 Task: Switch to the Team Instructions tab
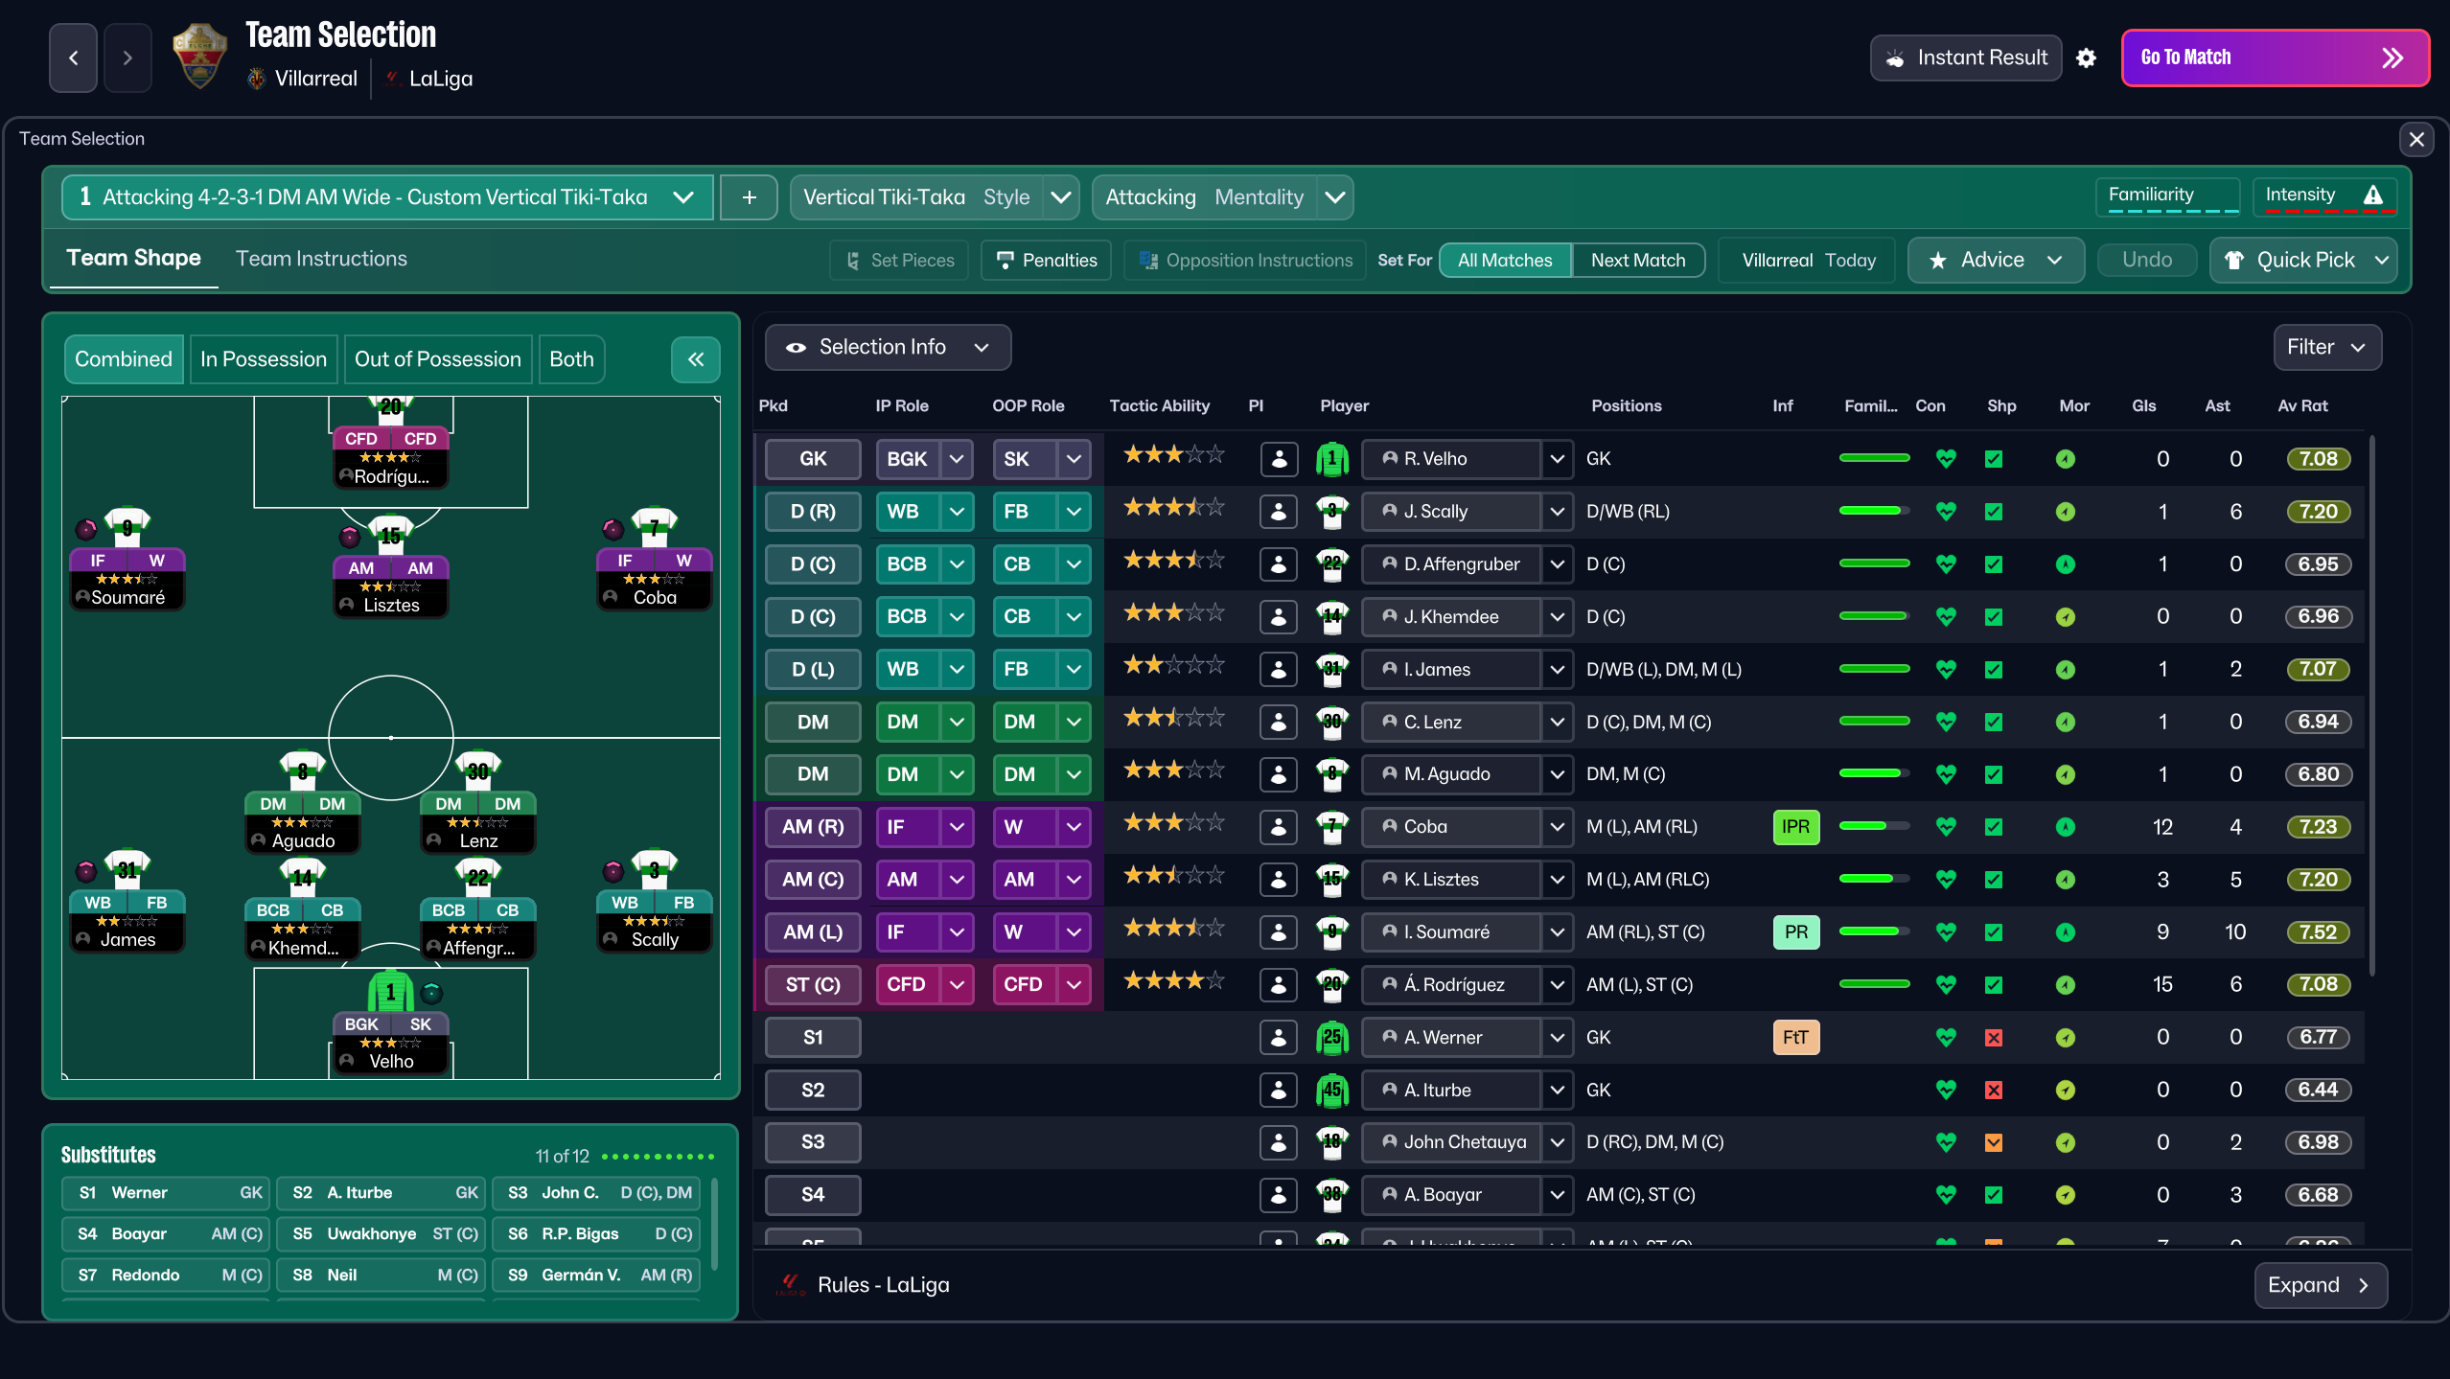[321, 259]
